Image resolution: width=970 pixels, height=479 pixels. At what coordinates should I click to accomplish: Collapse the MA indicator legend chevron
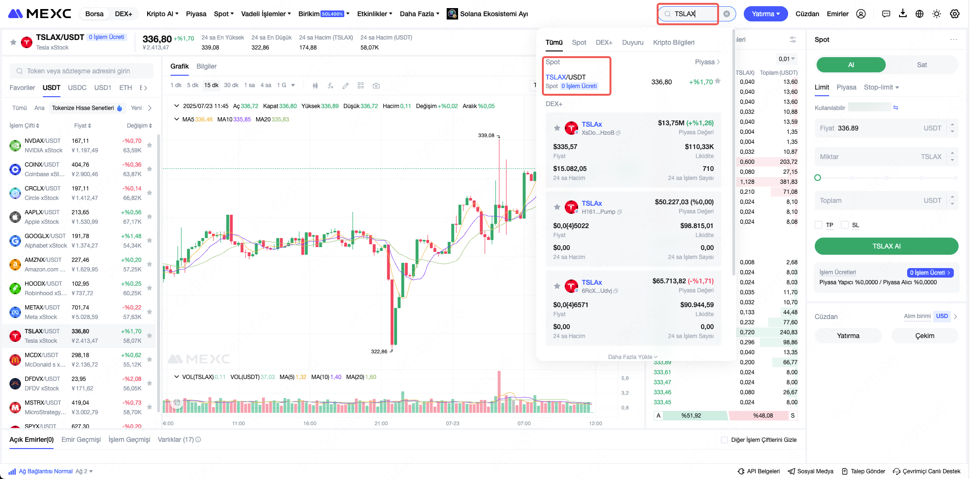pos(177,119)
